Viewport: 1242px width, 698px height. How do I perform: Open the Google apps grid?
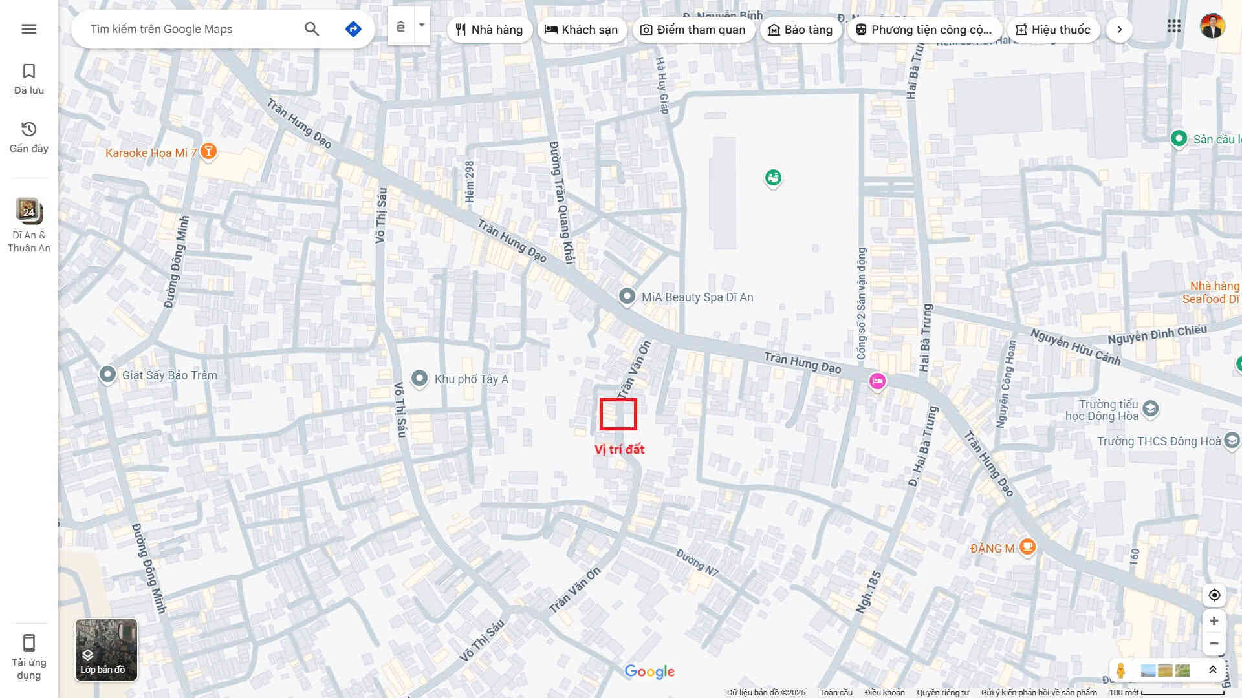pyautogui.click(x=1173, y=26)
